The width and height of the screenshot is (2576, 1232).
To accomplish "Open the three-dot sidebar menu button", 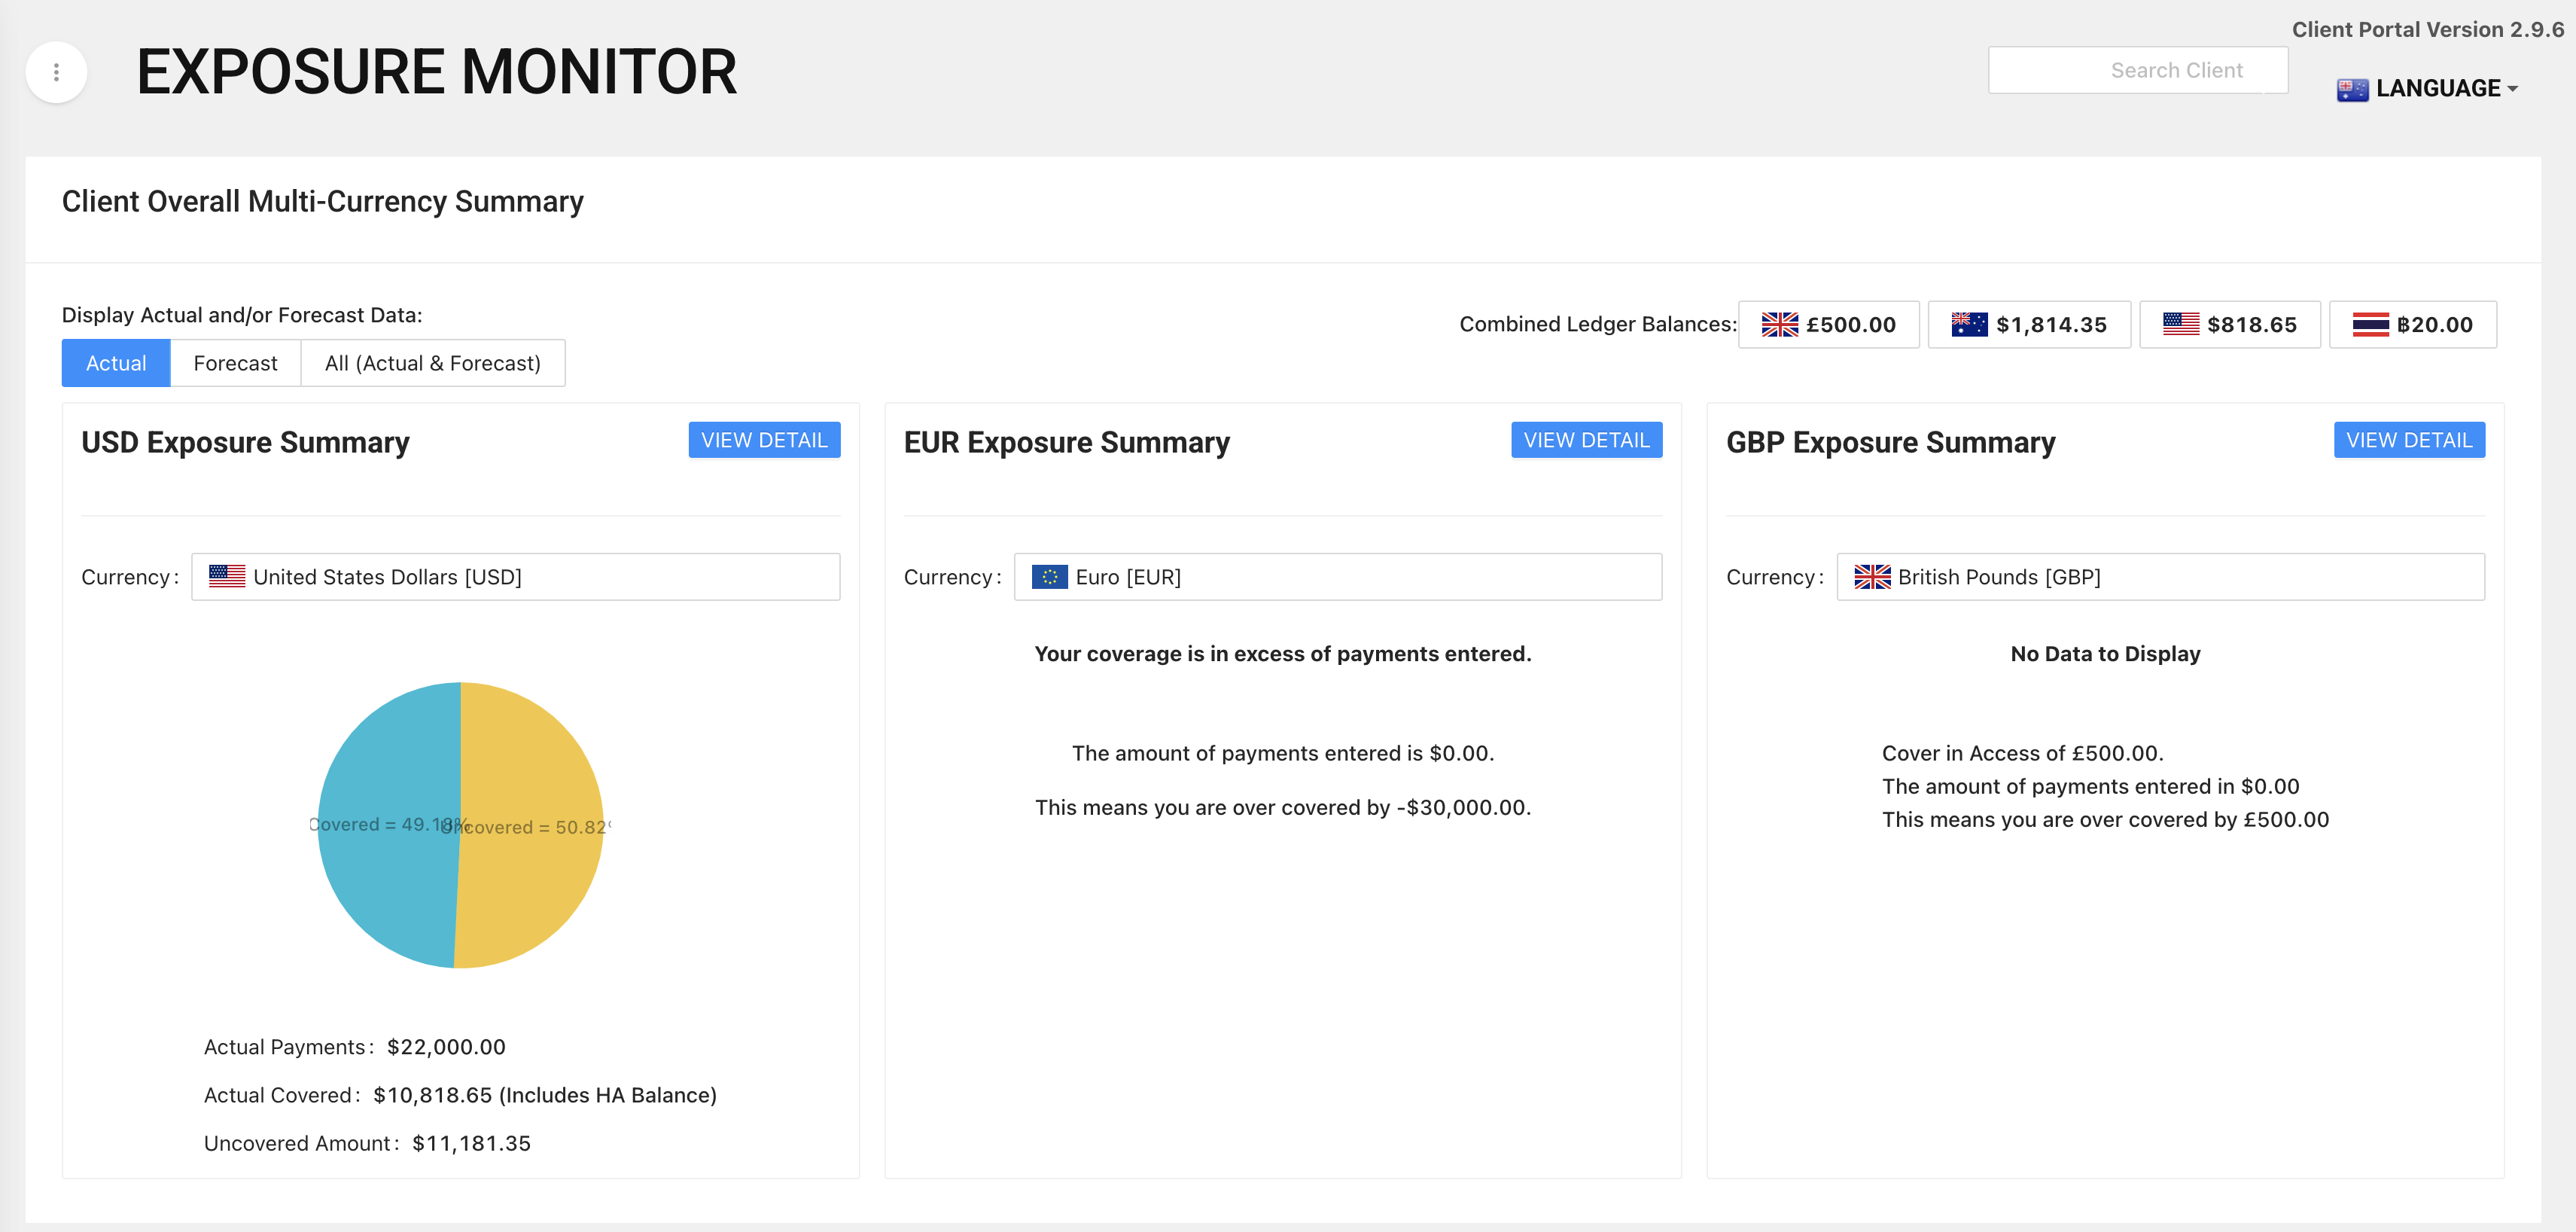I will click(x=56, y=72).
